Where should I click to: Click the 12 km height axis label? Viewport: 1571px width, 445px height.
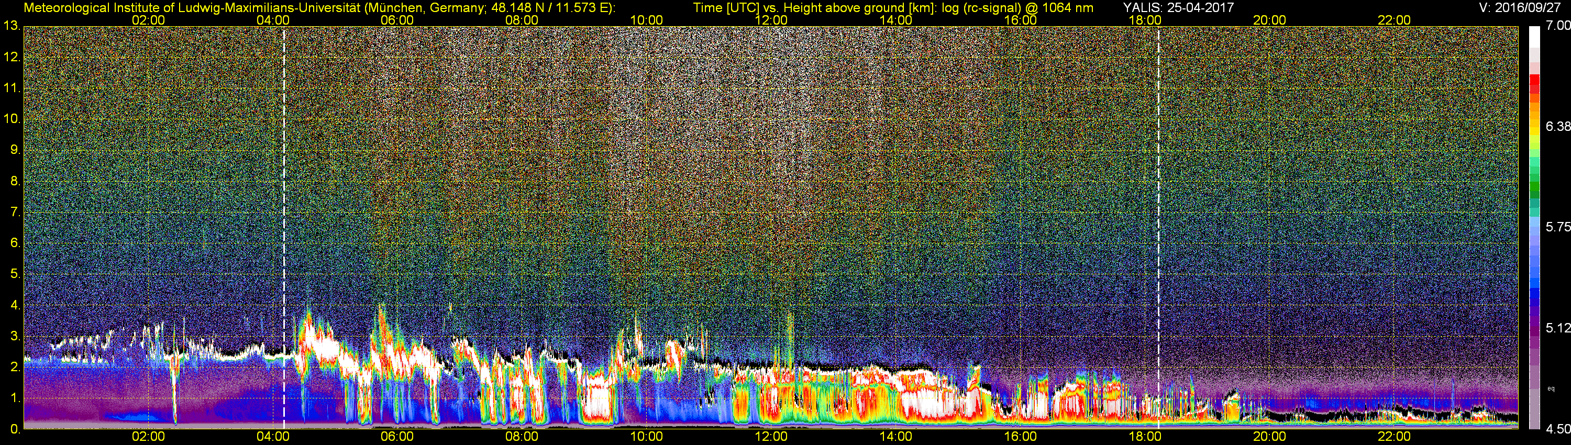pyautogui.click(x=12, y=57)
